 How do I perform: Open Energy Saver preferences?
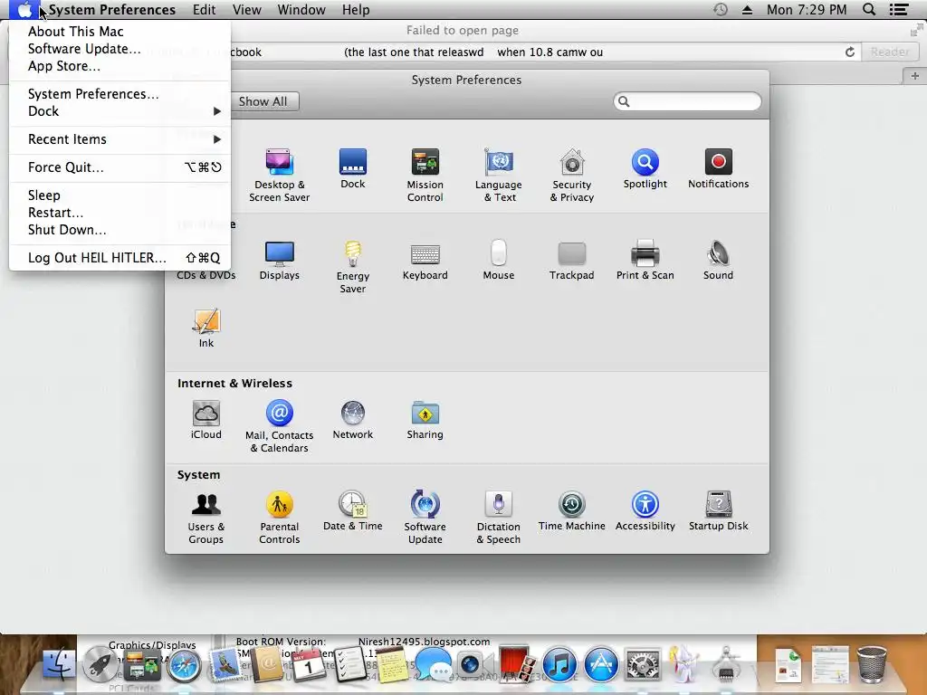coord(352,267)
